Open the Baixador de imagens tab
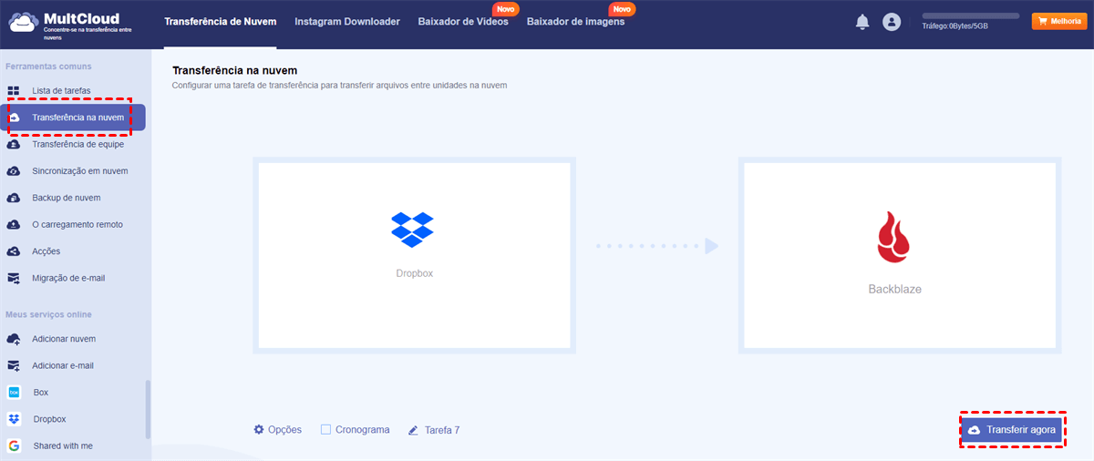1094x461 pixels. tap(576, 22)
